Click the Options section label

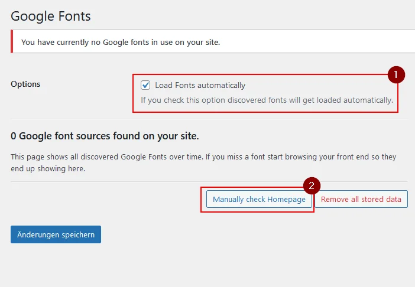(25, 84)
